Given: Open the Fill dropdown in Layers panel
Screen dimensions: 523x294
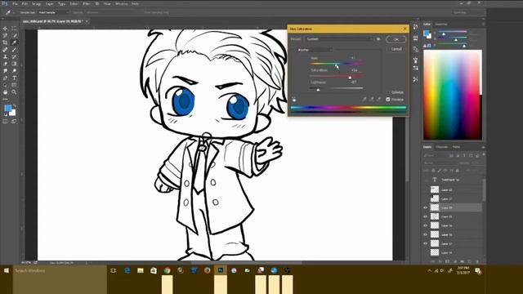Looking at the screenshot, I should 478,171.
